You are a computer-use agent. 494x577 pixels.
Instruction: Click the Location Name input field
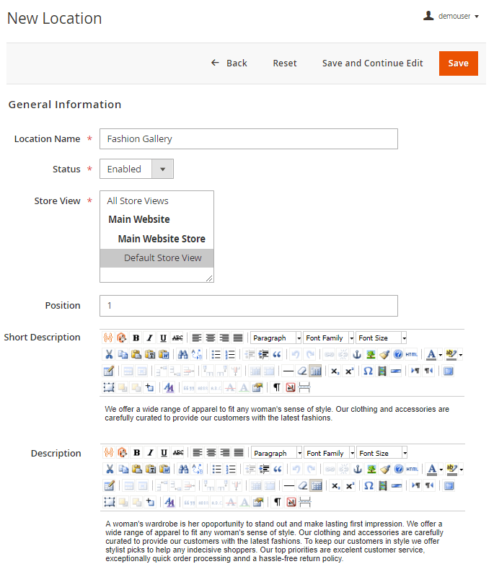tap(248, 138)
